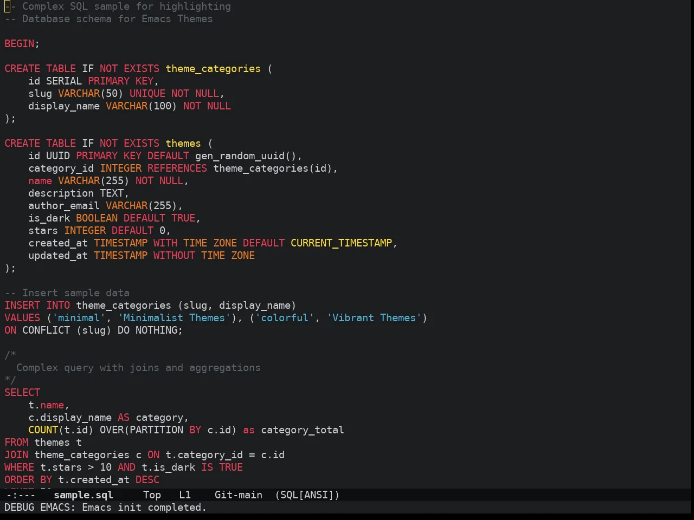Click gen_random_uuid() function call

click(x=246, y=156)
